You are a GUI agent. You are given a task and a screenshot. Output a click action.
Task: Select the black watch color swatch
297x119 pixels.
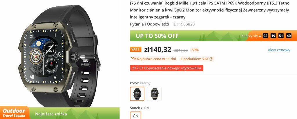[137, 94]
